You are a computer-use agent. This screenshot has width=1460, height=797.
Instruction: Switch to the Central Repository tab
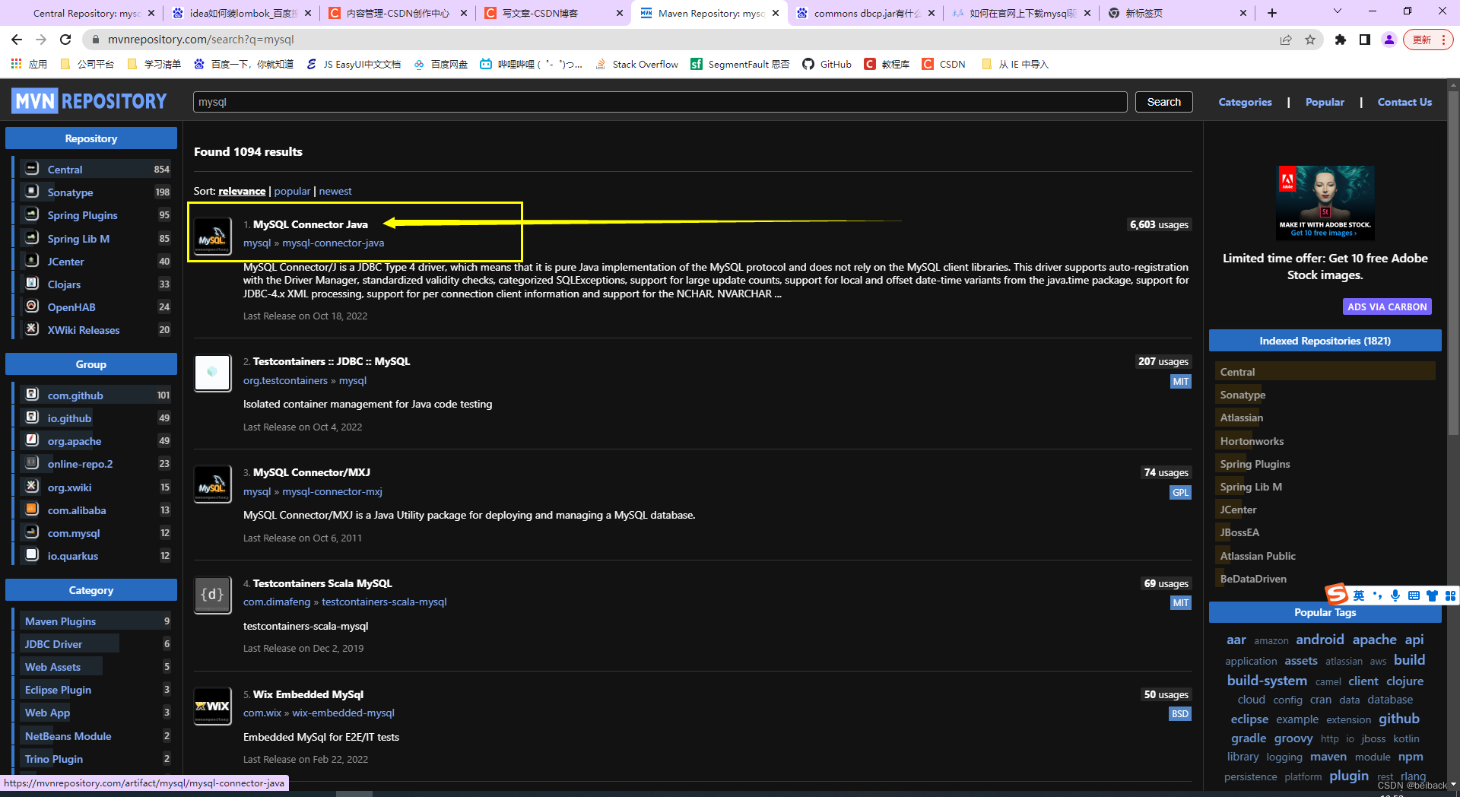click(x=85, y=13)
